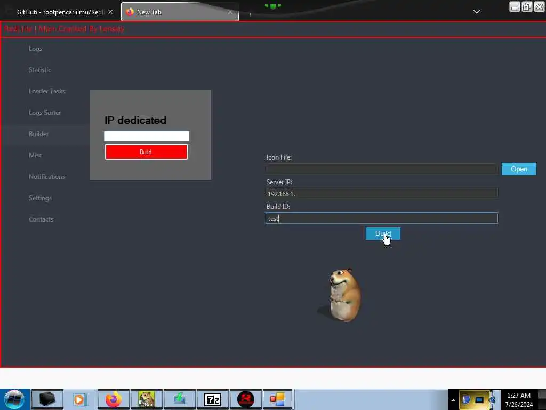Click the blue Open button for Icon File
The image size is (546, 410).
point(519,169)
